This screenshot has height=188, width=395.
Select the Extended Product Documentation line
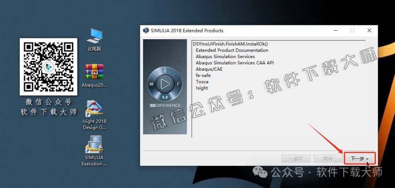(232, 50)
